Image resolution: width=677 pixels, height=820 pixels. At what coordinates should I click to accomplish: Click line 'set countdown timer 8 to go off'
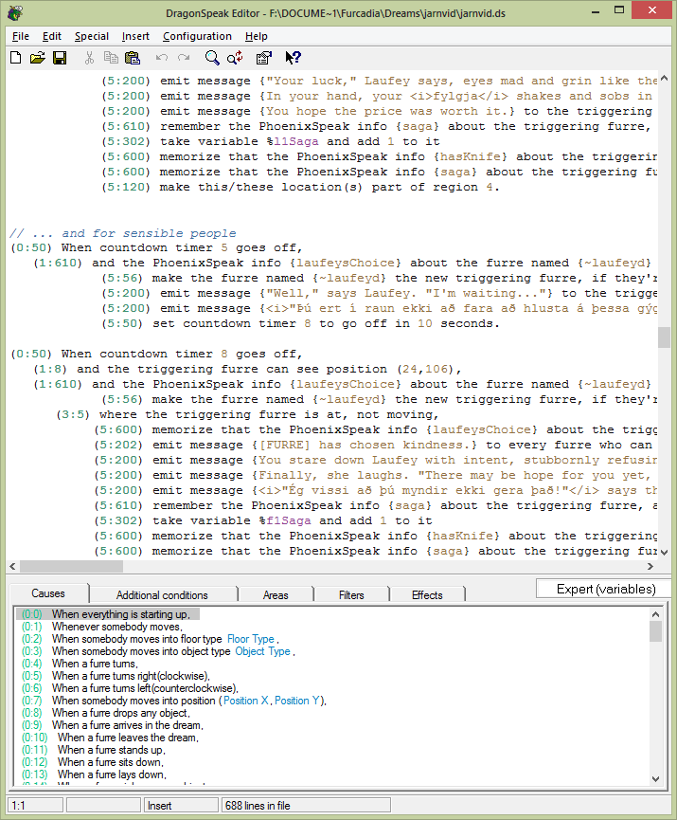[x=301, y=323]
